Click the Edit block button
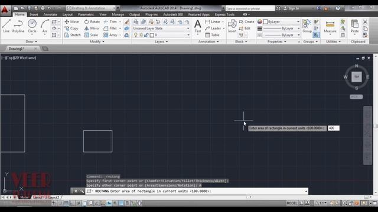 [x=245, y=28]
